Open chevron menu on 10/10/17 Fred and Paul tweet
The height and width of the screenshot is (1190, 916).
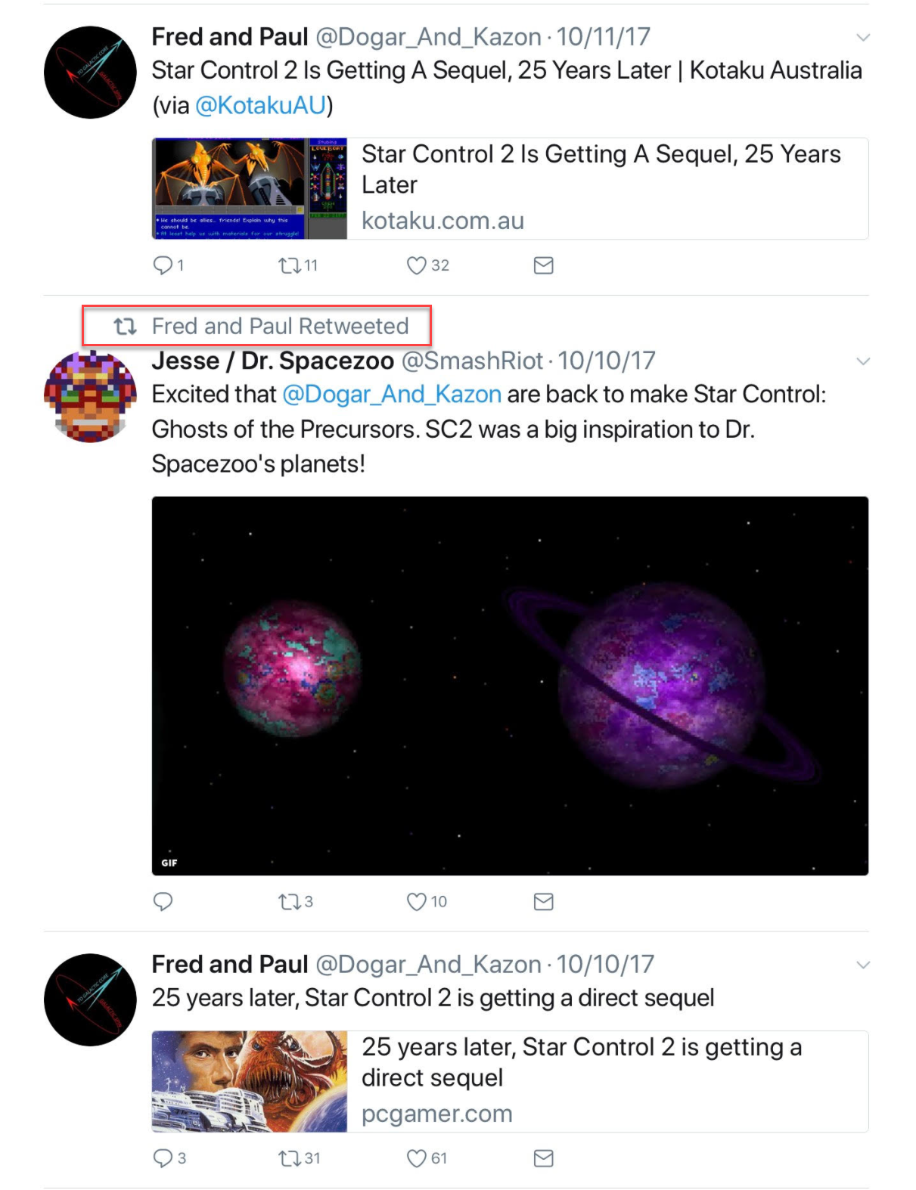(863, 965)
